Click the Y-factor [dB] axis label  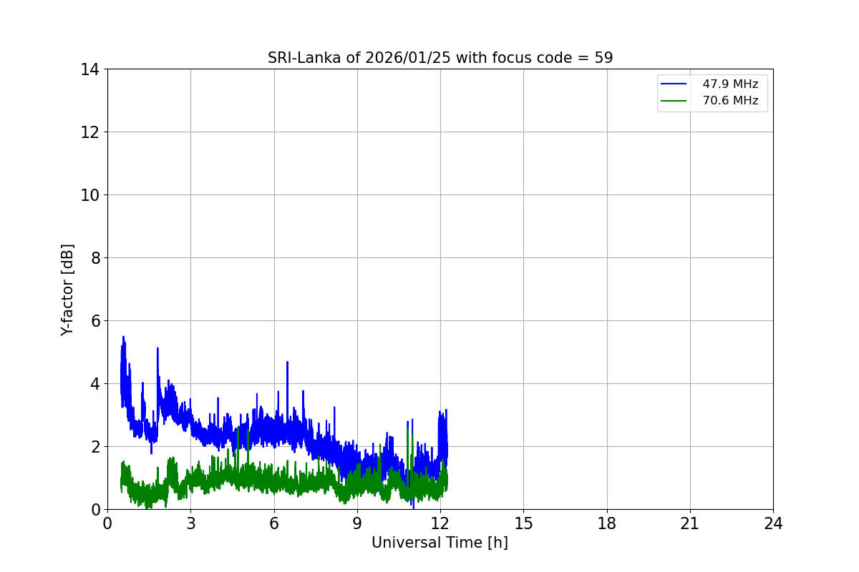click(67, 290)
